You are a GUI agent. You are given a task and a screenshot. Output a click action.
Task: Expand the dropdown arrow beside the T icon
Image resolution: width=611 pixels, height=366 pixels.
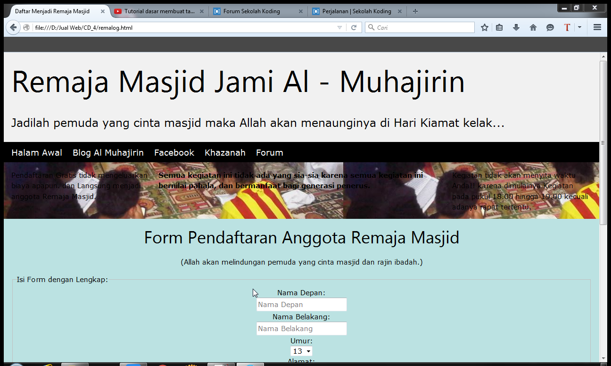579,27
